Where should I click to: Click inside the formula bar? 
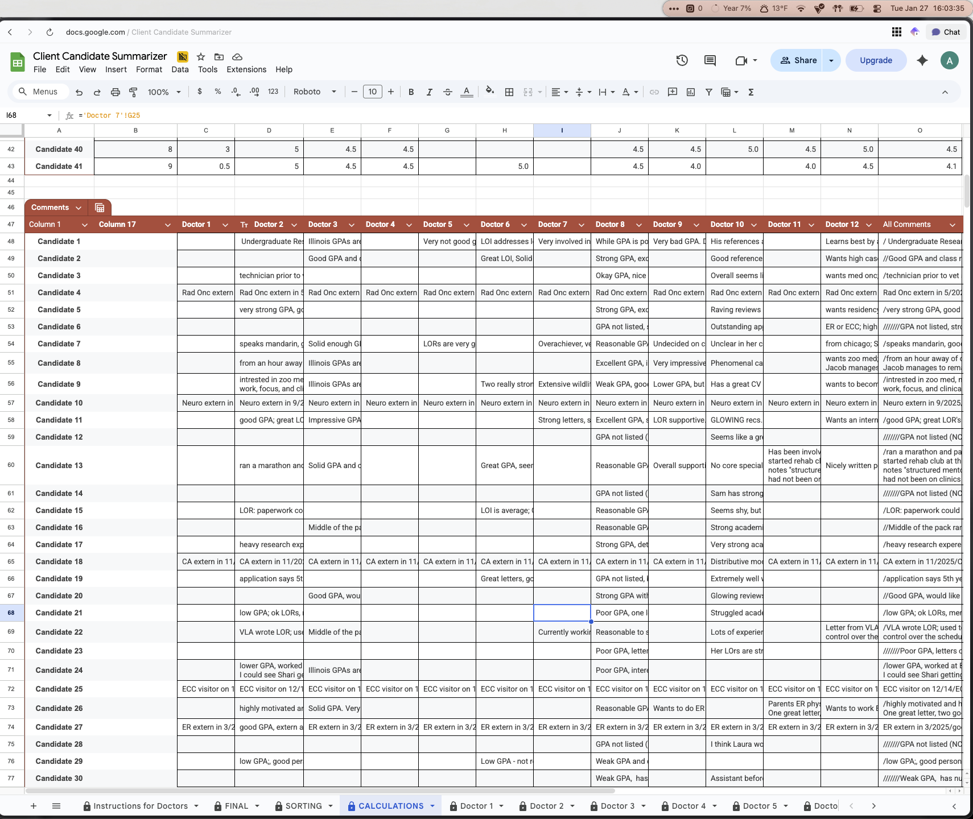coord(228,115)
